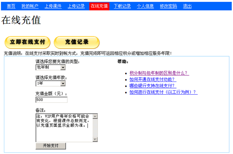Click the 请选择充值年数： label
Viewport: 233px width, 154px height.
tap(51, 78)
